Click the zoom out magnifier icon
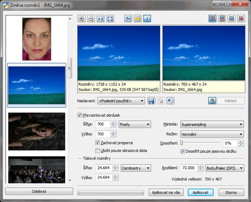The image size is (251, 202). (91, 19)
